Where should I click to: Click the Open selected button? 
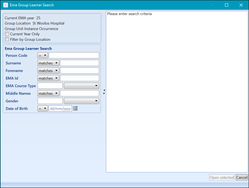[x=222, y=177]
